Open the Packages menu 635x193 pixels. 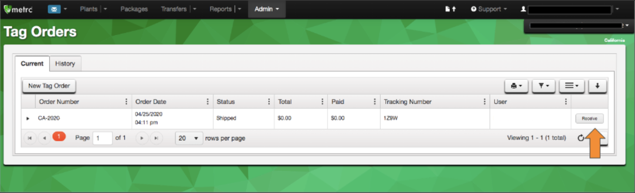(x=134, y=9)
